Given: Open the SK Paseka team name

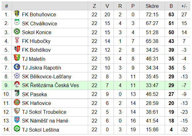Looking at the screenshot, I should (x=35, y=94).
